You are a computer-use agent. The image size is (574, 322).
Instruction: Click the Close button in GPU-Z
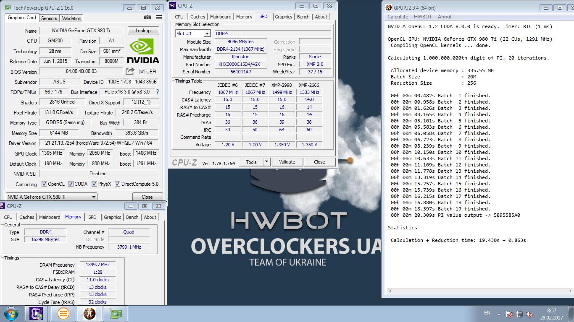[147, 197]
